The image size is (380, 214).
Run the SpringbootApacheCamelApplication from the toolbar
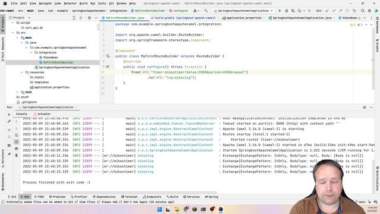(280, 11)
